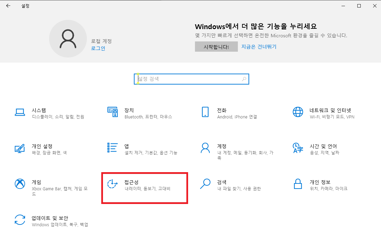Open the 전화 category title
The image size is (381, 243).
click(222, 110)
